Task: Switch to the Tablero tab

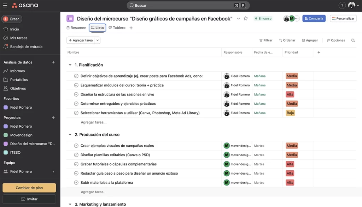Action: [117, 28]
